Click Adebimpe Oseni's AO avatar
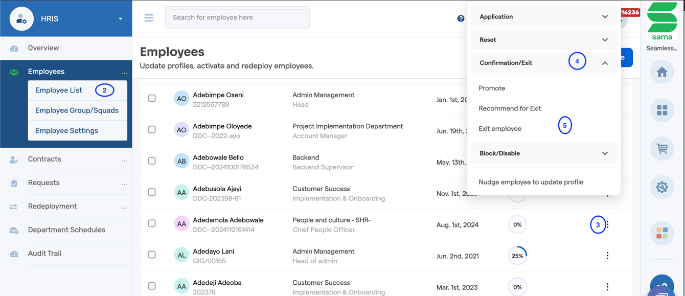 [181, 99]
